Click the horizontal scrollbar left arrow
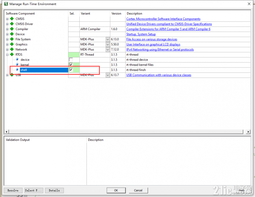 [x=7, y=132]
